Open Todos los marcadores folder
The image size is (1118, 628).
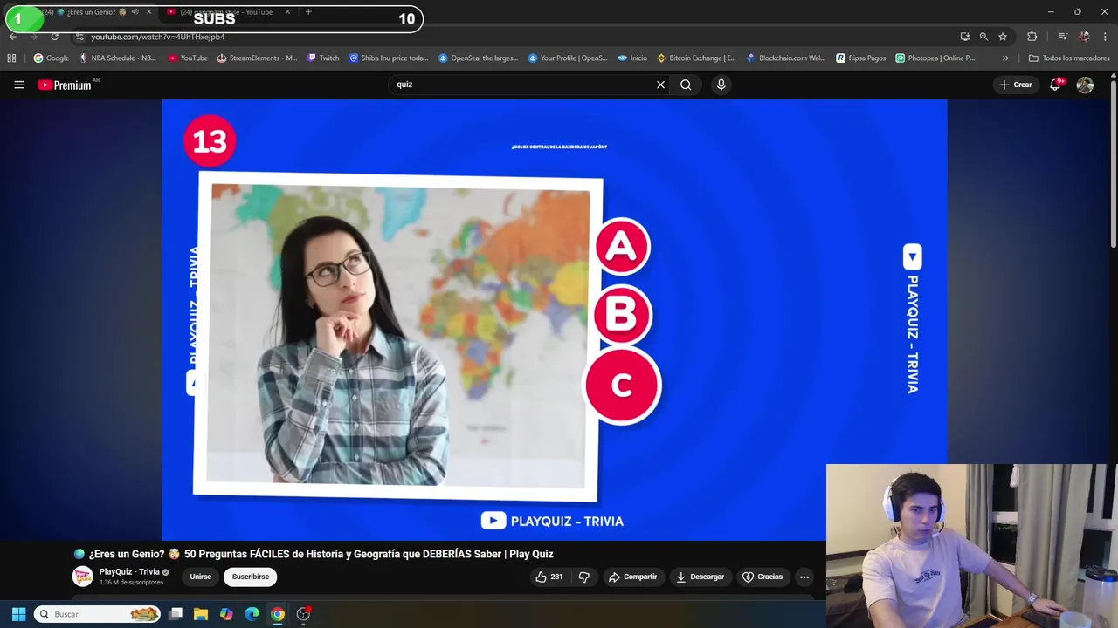coord(1069,58)
